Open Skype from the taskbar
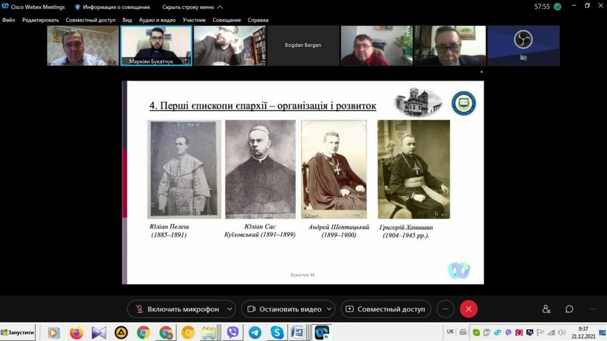Image resolution: width=607 pixels, height=341 pixels. [277, 333]
